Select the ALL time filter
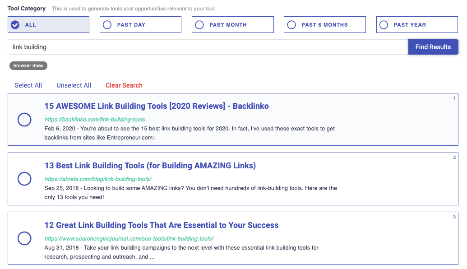The width and height of the screenshot is (467, 269). 48,24
